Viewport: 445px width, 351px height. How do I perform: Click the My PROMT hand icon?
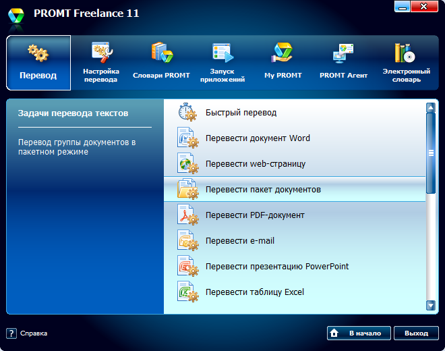point(282,52)
